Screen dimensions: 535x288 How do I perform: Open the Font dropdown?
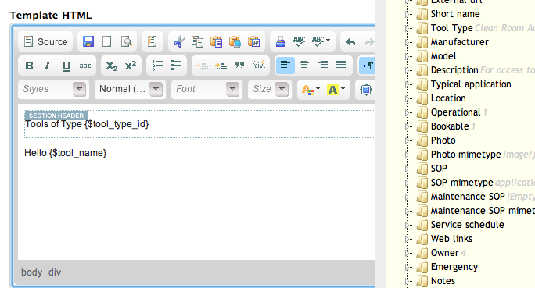[206, 89]
